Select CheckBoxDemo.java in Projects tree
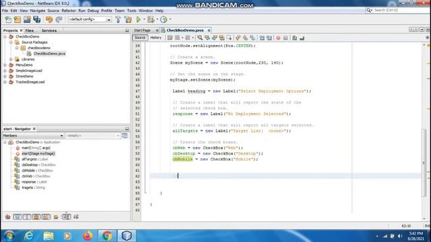 (x=49, y=54)
